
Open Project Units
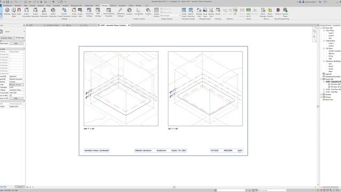pyautogui.click(x=80, y=12)
